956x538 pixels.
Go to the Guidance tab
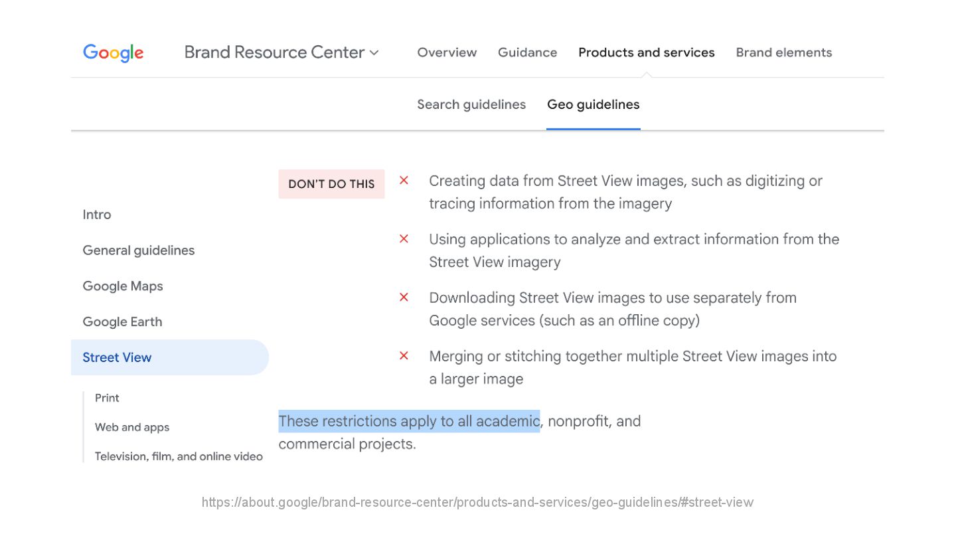pyautogui.click(x=527, y=52)
